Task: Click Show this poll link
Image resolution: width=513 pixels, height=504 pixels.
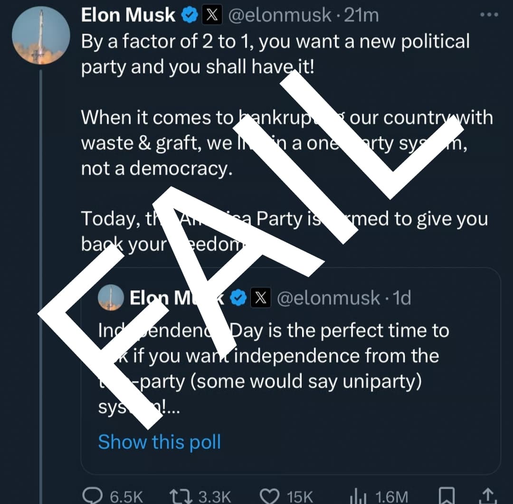Action: (x=160, y=441)
